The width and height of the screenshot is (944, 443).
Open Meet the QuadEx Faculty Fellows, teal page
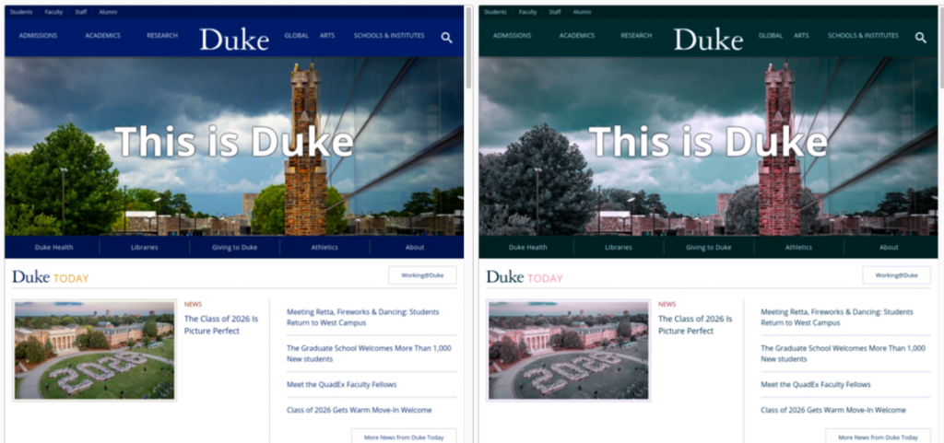(x=815, y=384)
